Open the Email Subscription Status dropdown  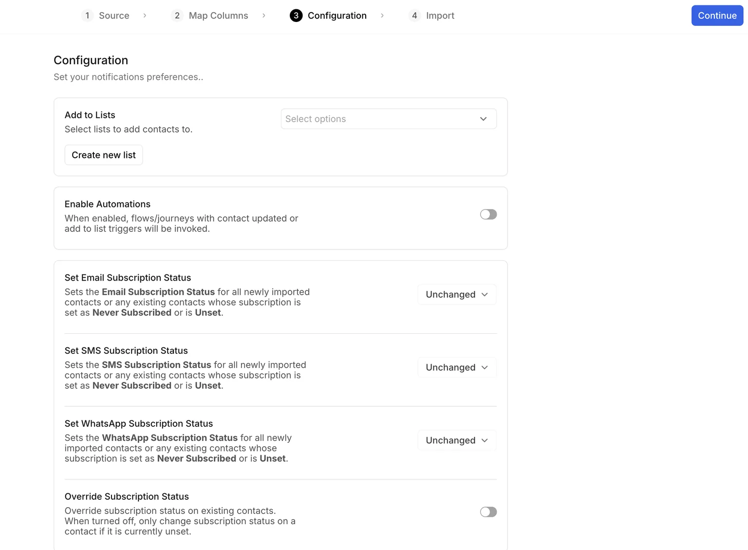(457, 294)
